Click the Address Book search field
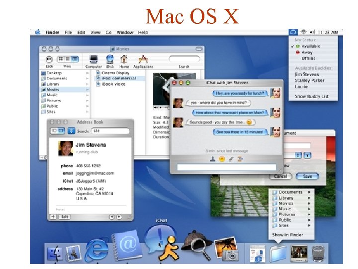Viewport: 358px width, 269px height. [x=110, y=131]
